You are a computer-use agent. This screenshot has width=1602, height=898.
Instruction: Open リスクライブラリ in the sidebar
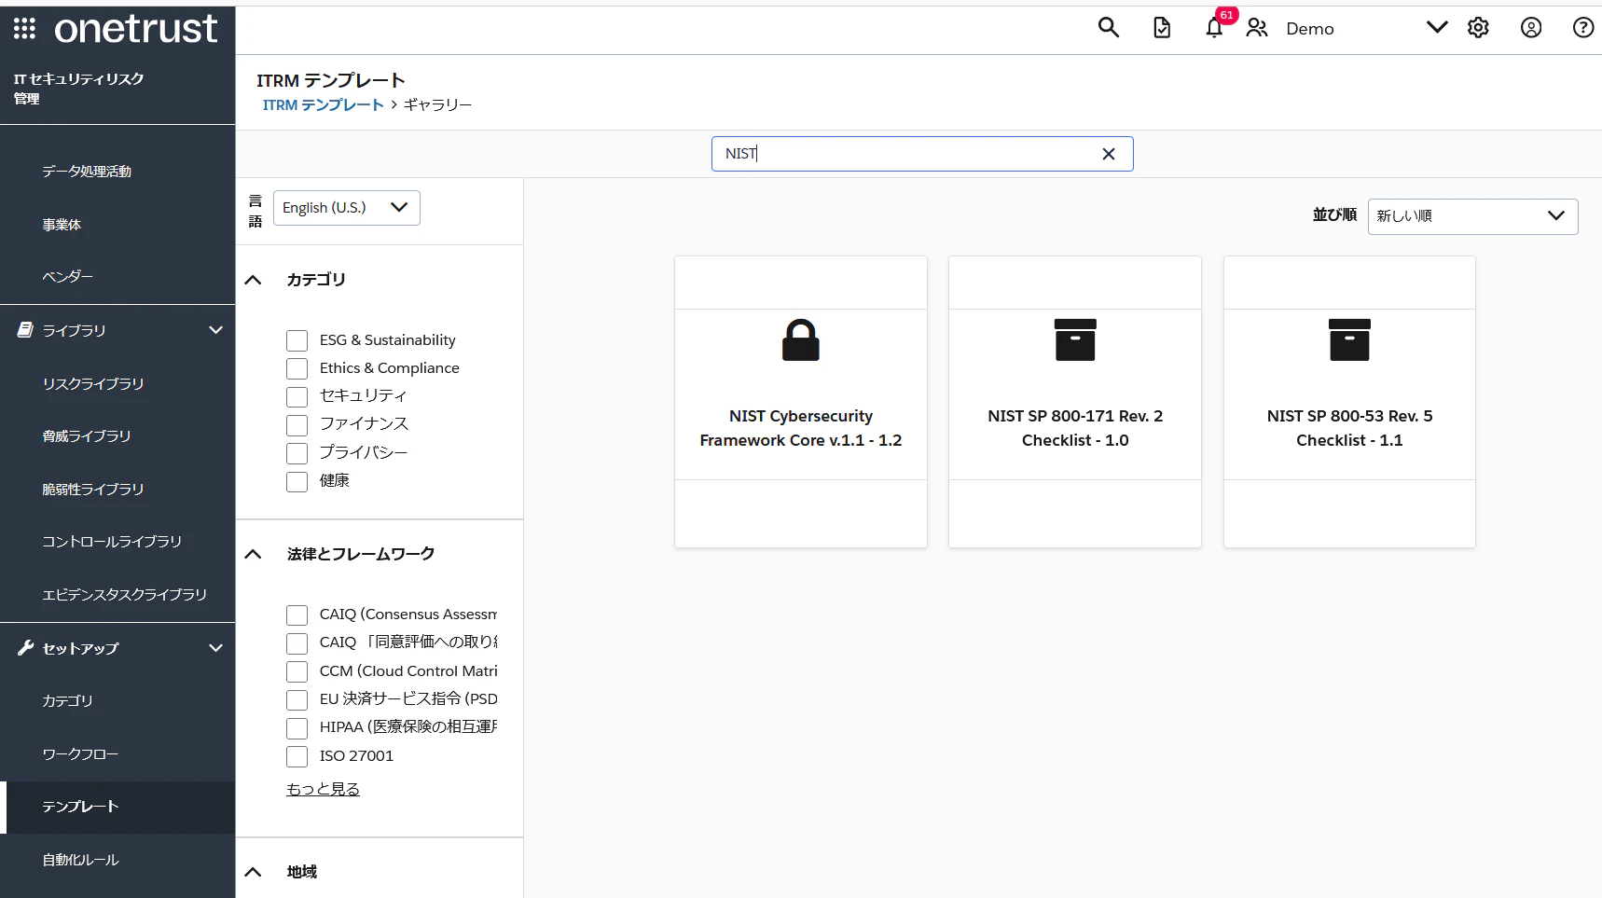92,384
